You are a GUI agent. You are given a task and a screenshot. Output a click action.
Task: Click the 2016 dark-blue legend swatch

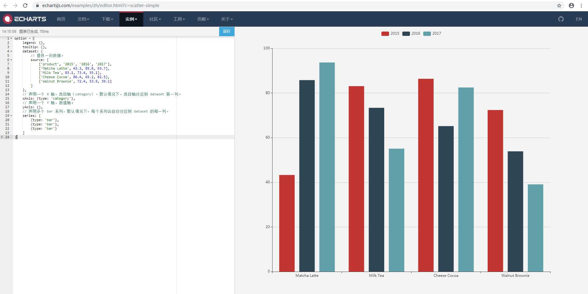tap(406, 34)
